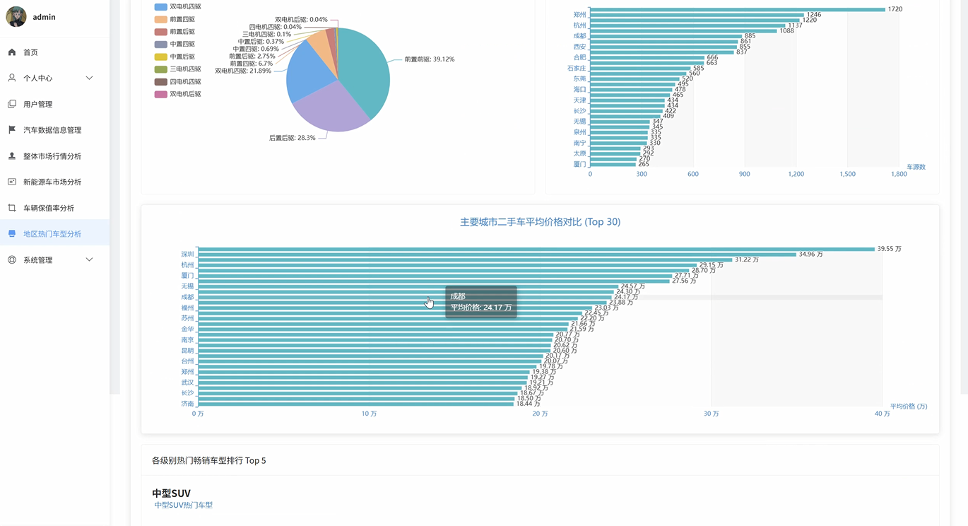Viewport: 968px width, 526px height.
Task: Open the 中型SUV热门车型 link
Action: (184, 505)
